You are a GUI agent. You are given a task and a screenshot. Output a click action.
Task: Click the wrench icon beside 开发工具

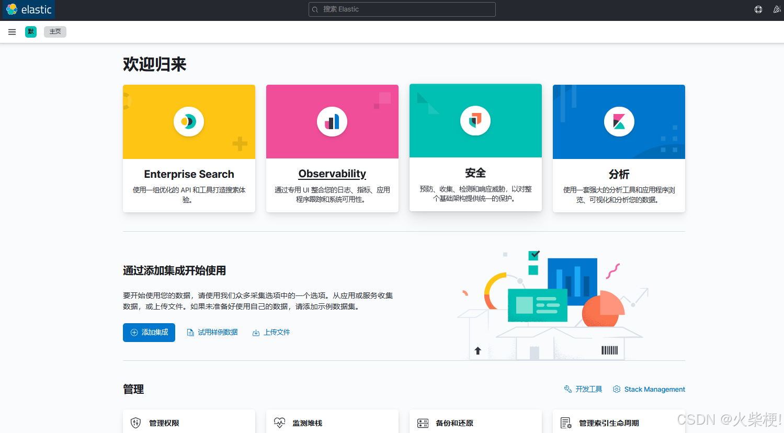[568, 389]
